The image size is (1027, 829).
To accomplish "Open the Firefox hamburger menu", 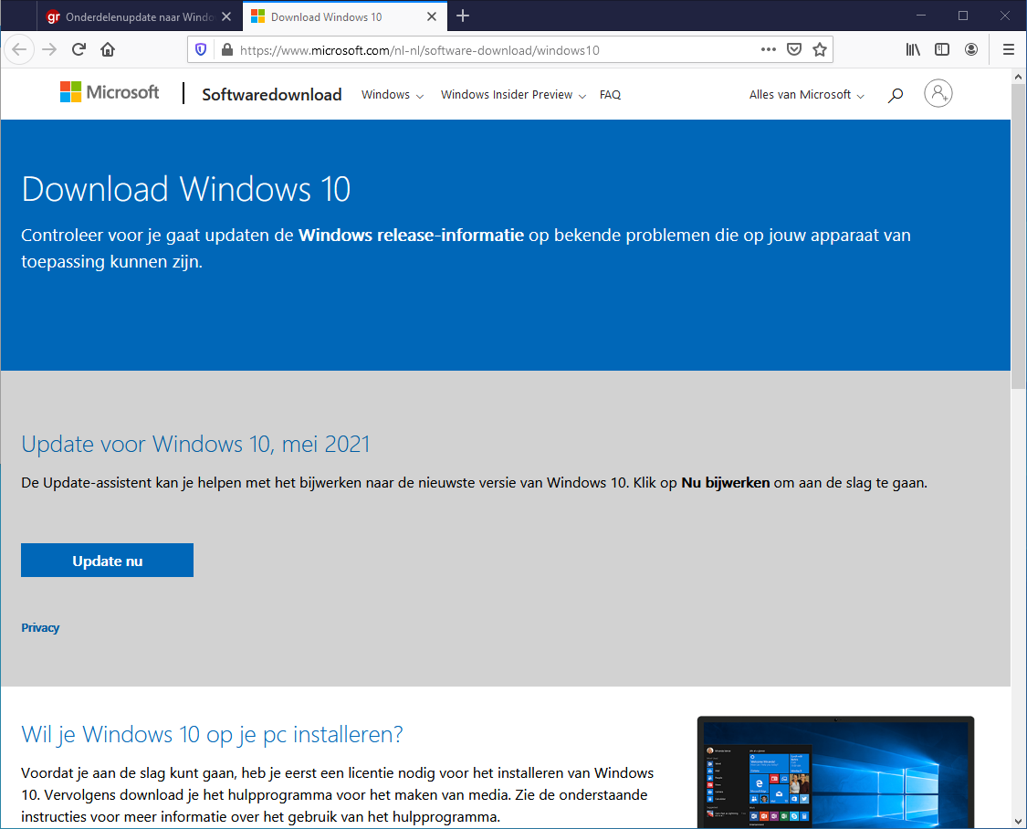I will click(x=1009, y=49).
